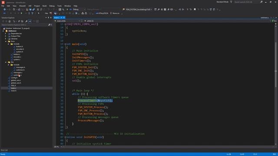Select messages.c in Solution Explorer
Screen dimensions: 278x156
18,72
